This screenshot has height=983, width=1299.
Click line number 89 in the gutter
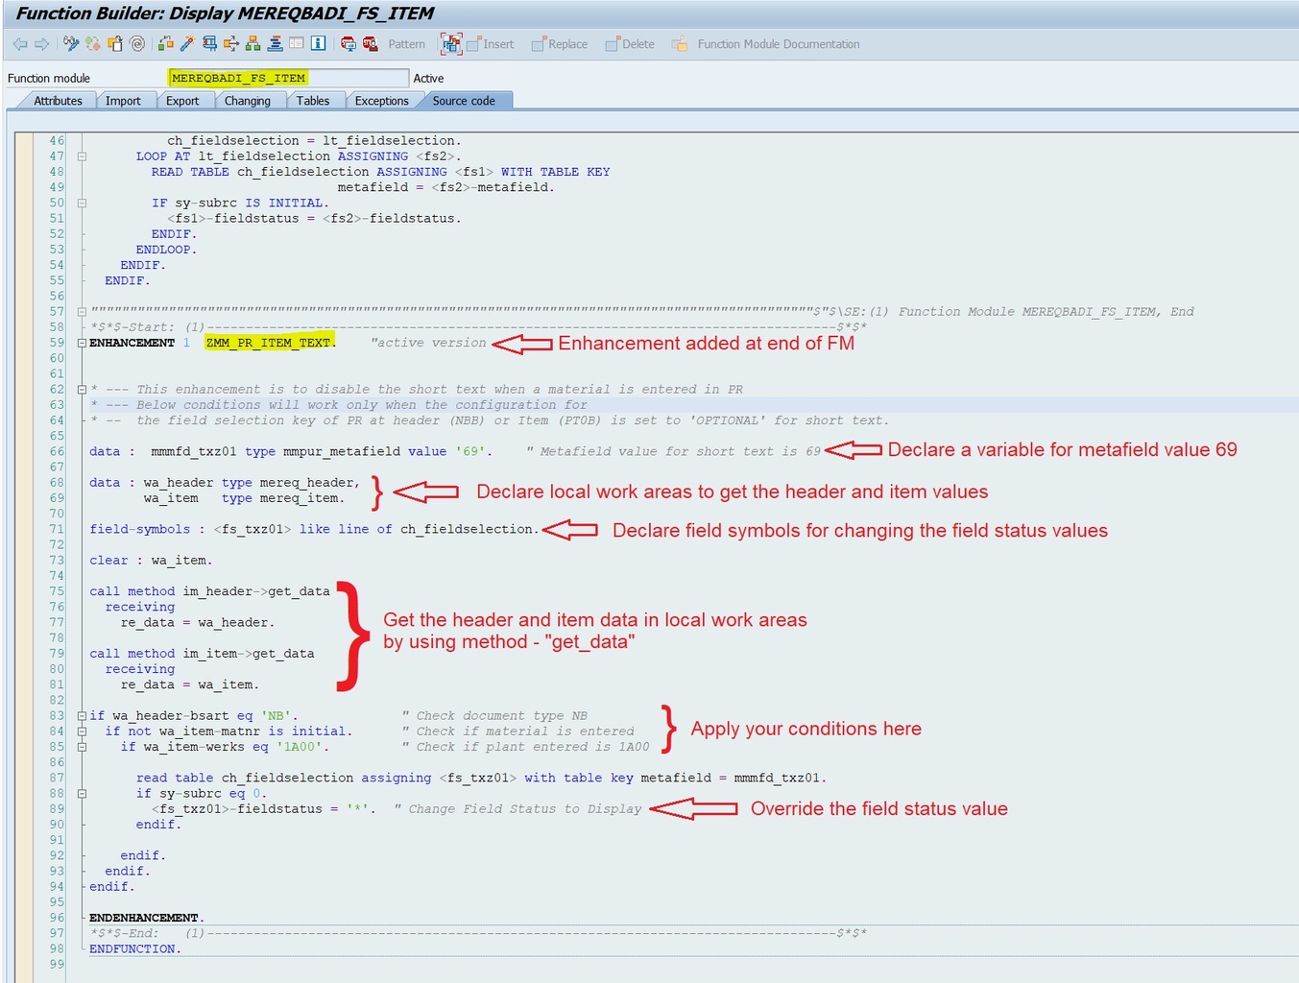coord(57,809)
